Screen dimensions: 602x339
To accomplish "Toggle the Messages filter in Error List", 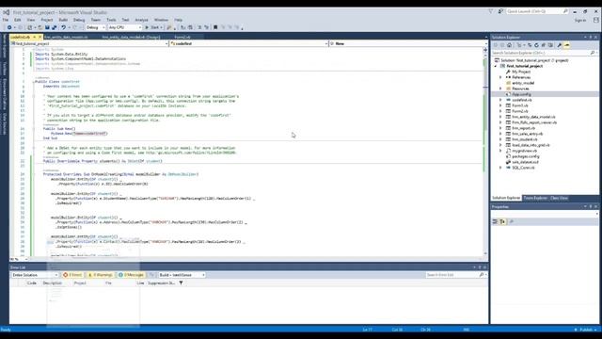I will 131,275.
